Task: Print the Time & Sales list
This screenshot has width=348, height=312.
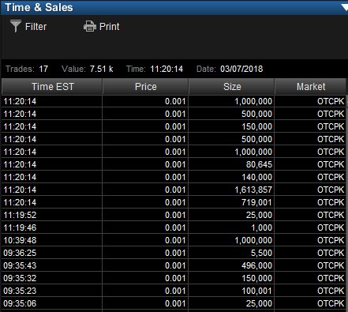Action: [102, 26]
